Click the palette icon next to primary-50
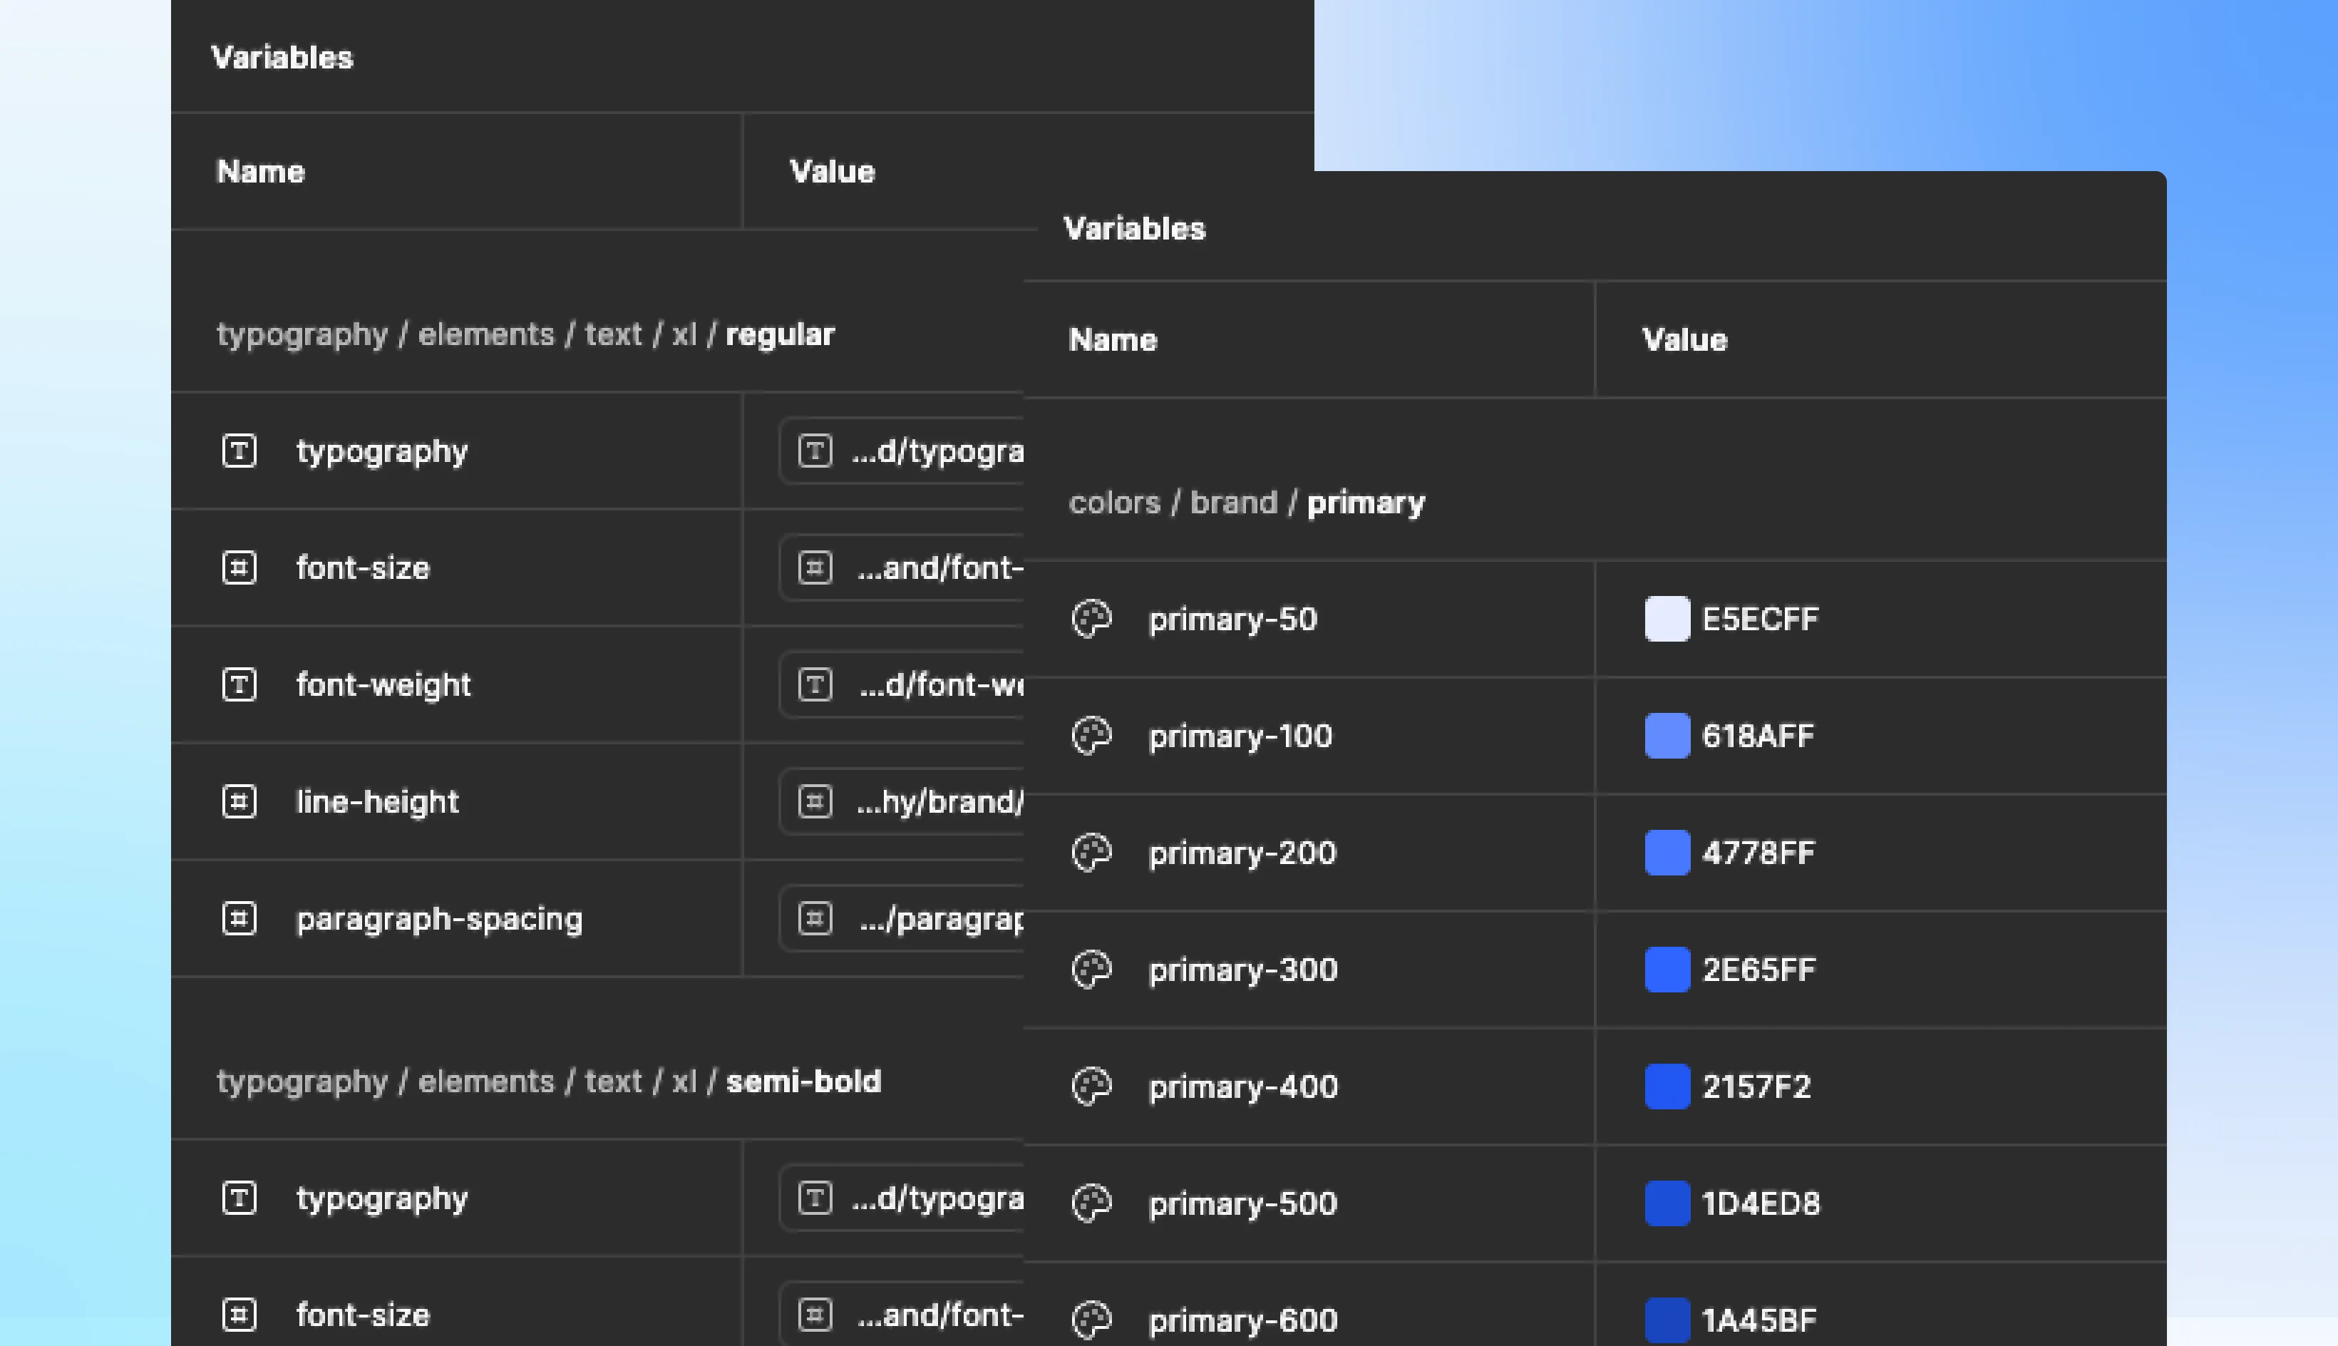 [x=1091, y=620]
